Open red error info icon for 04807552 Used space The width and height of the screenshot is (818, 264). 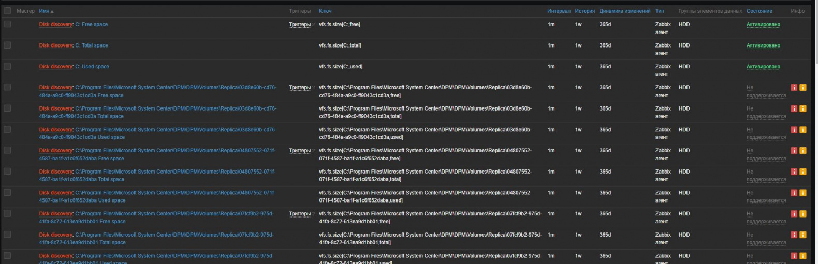pos(794,193)
